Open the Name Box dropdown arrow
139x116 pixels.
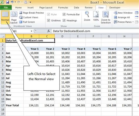31,31
